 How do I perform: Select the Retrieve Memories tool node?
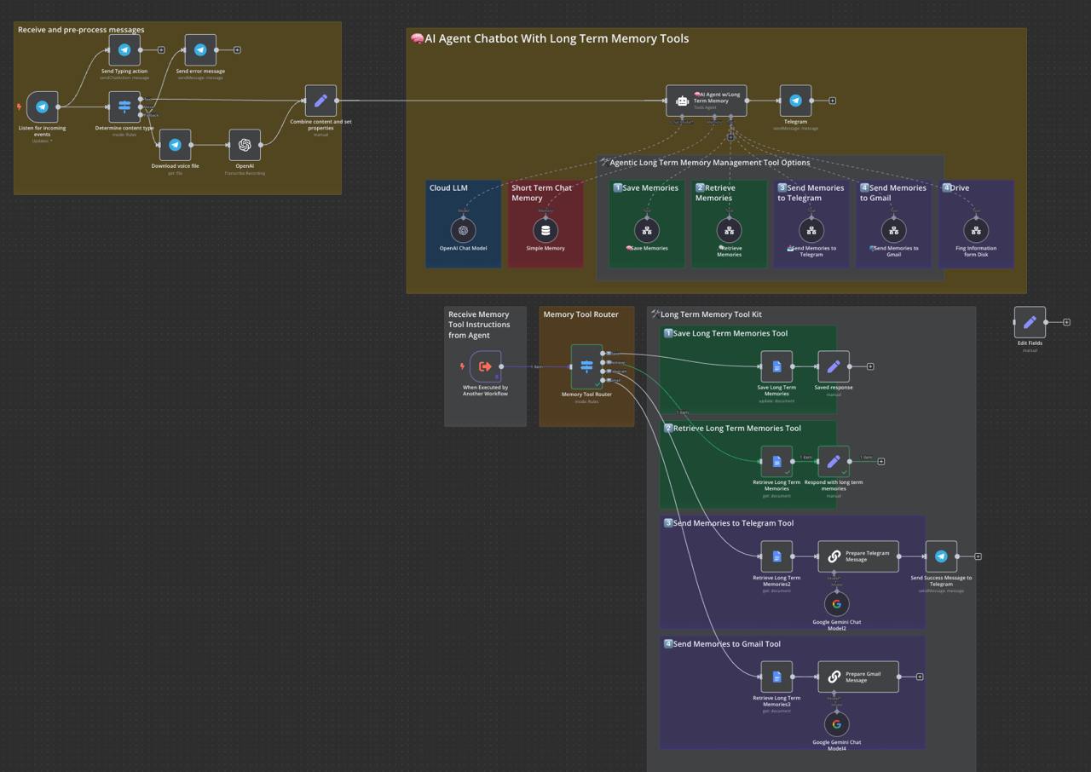pos(729,230)
